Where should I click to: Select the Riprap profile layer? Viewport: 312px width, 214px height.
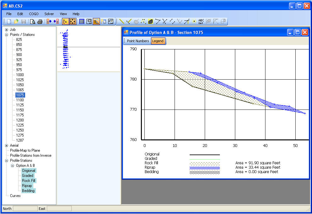coord(27,186)
